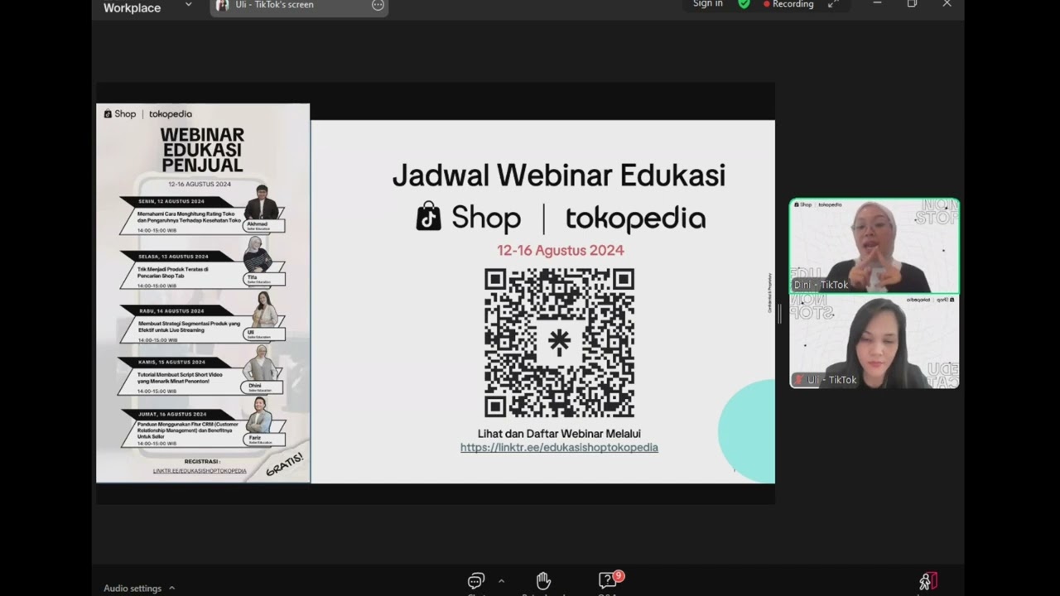Image resolution: width=1060 pixels, height=596 pixels.
Task: Expand the chevron next to Chat
Action: click(501, 581)
